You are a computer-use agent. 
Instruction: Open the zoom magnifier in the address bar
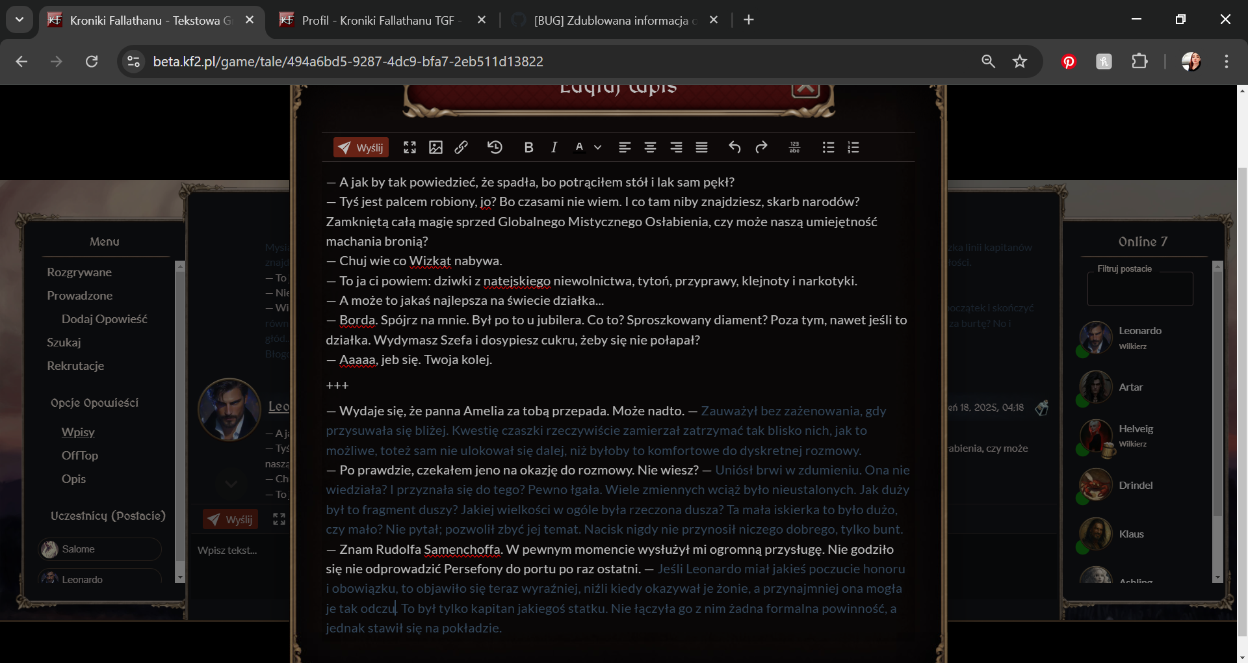point(988,62)
